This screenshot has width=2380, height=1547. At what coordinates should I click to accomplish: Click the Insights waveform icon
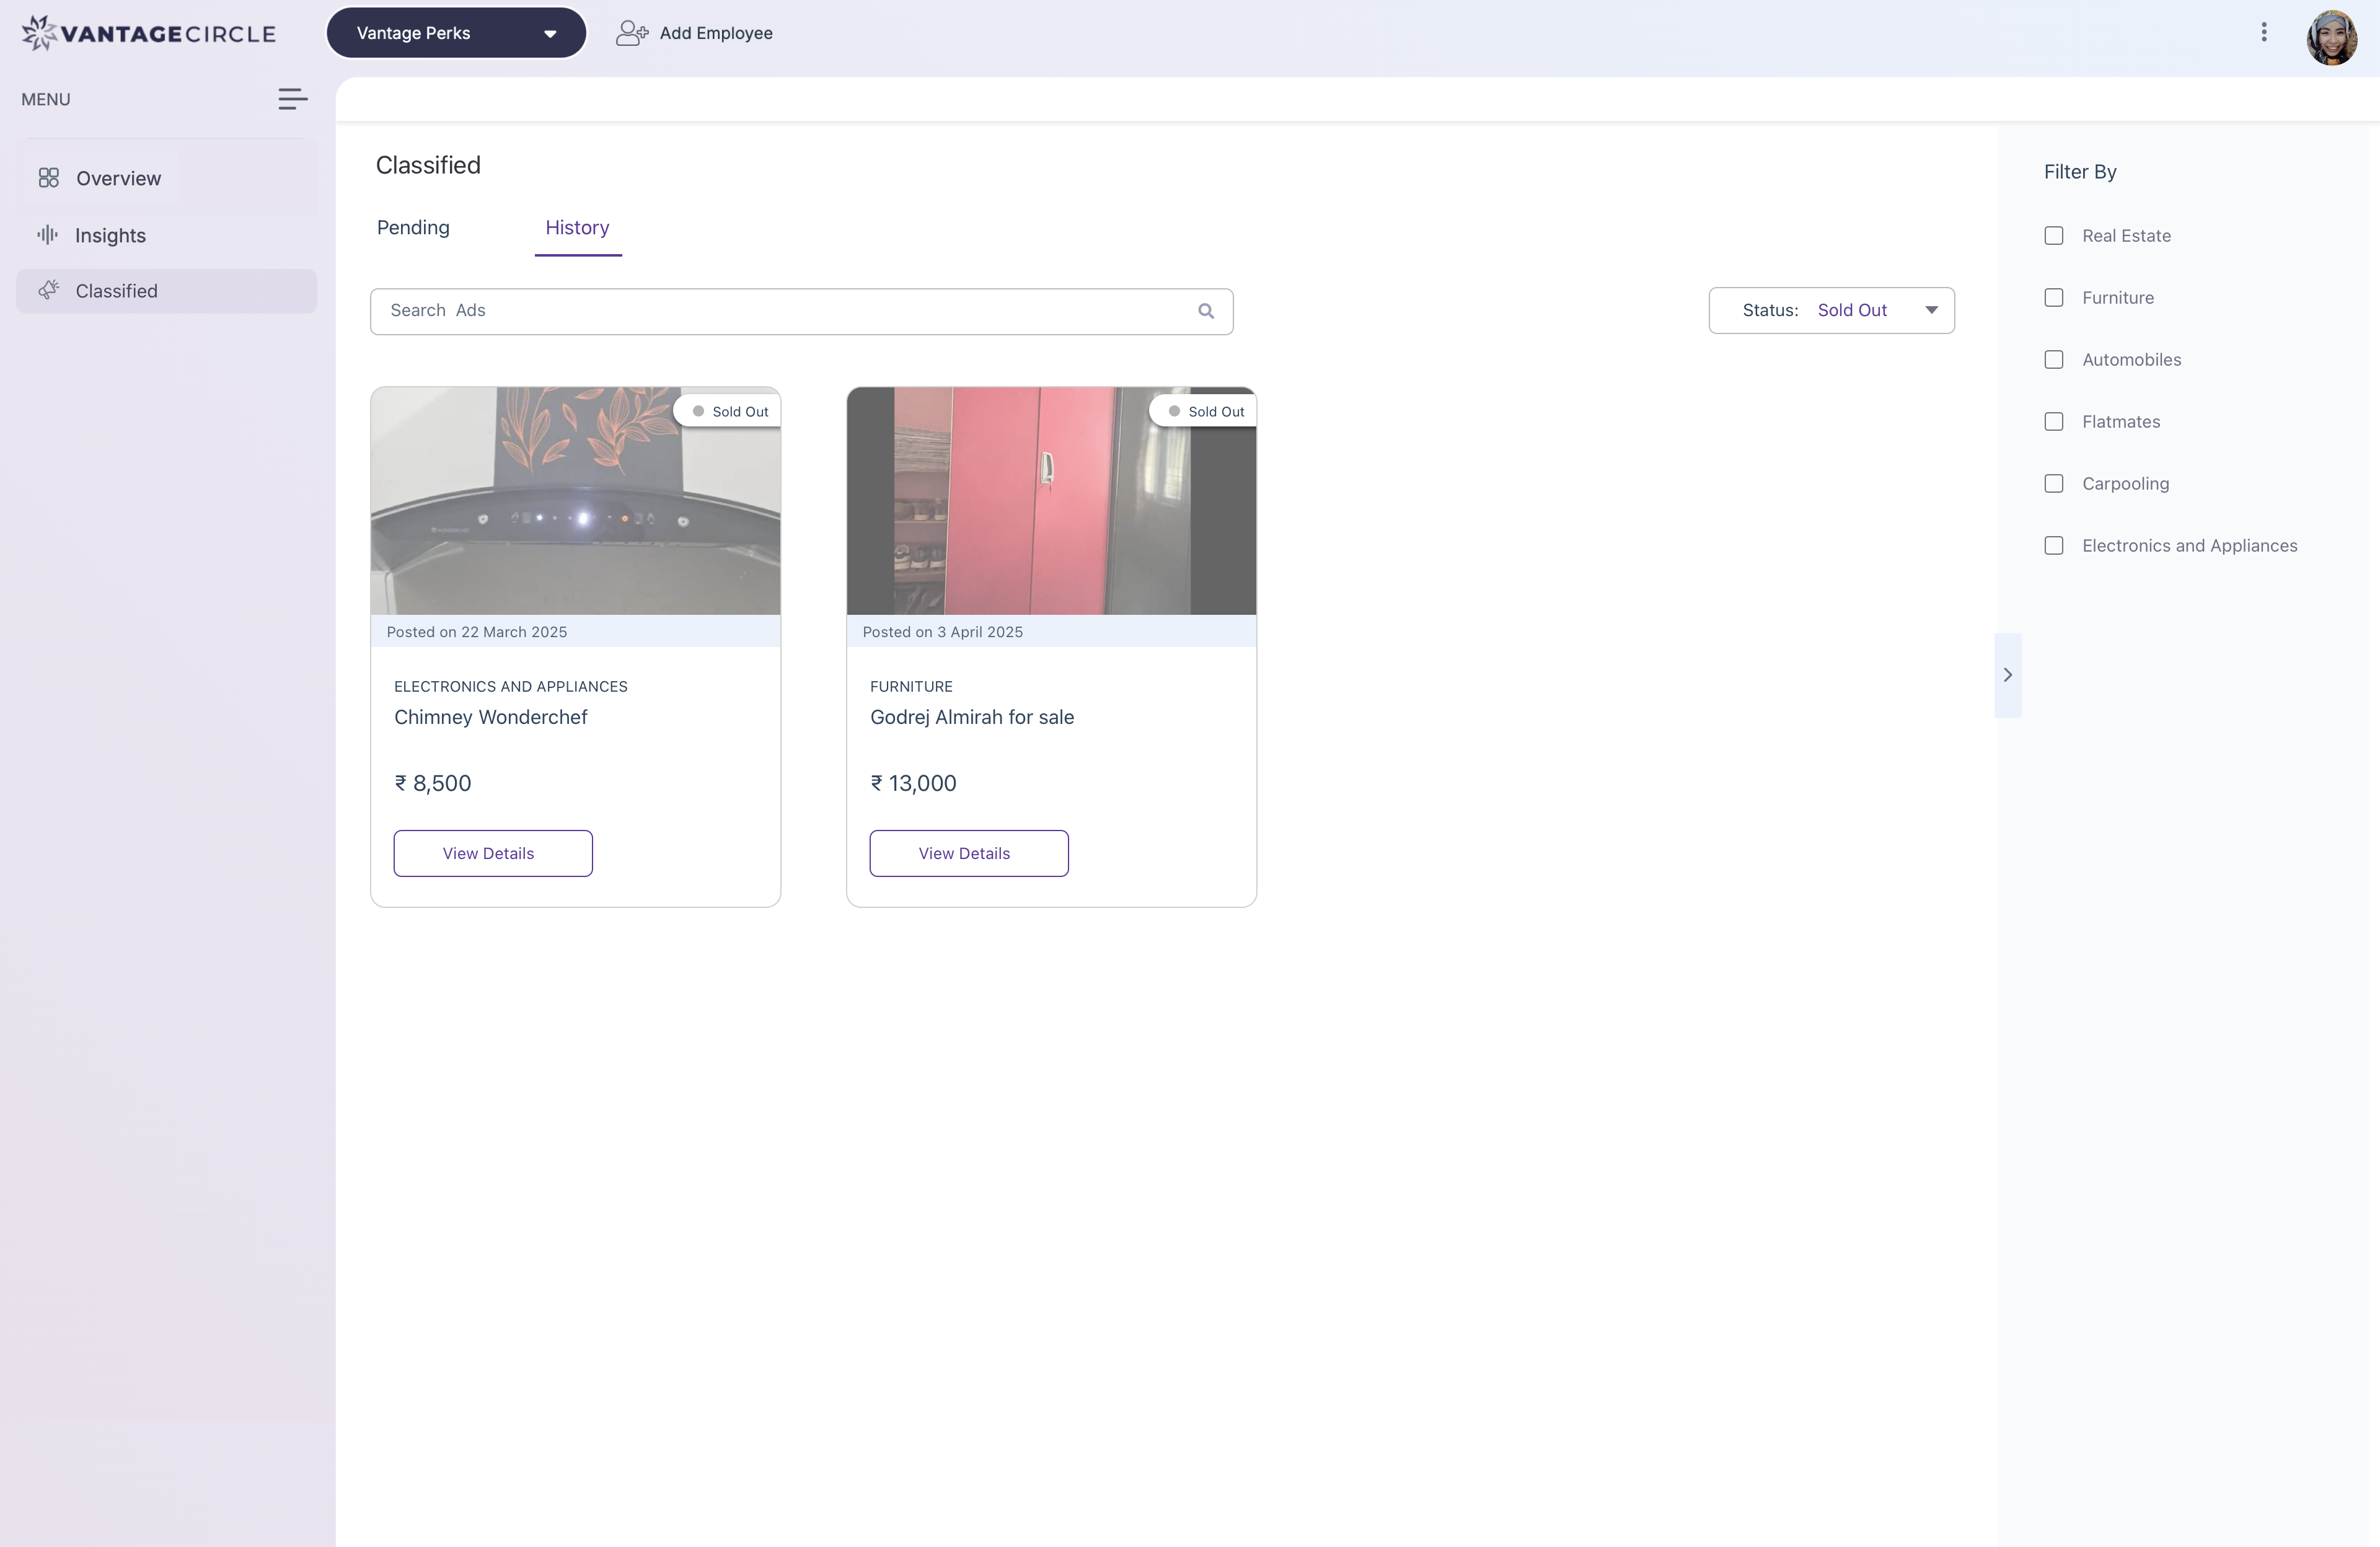tap(47, 235)
